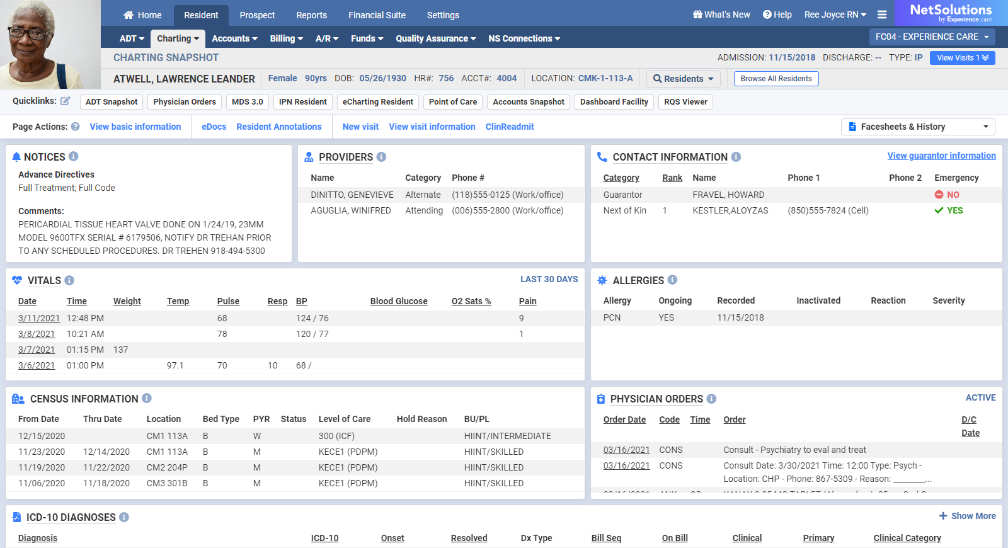Screen dimensions: 1008x548
Task: Click the Help question mark icon
Action: (x=767, y=14)
